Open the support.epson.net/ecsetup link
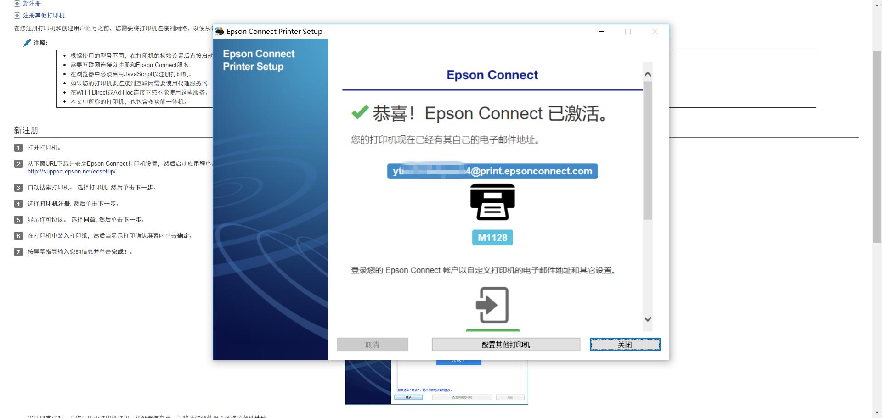Viewport: 882px width, 418px height. (71, 172)
